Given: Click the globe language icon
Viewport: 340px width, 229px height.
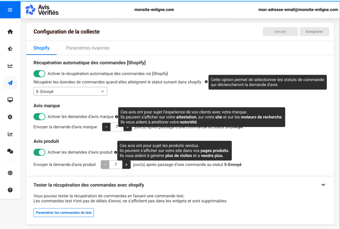Looking at the screenshot, I should (10, 173).
